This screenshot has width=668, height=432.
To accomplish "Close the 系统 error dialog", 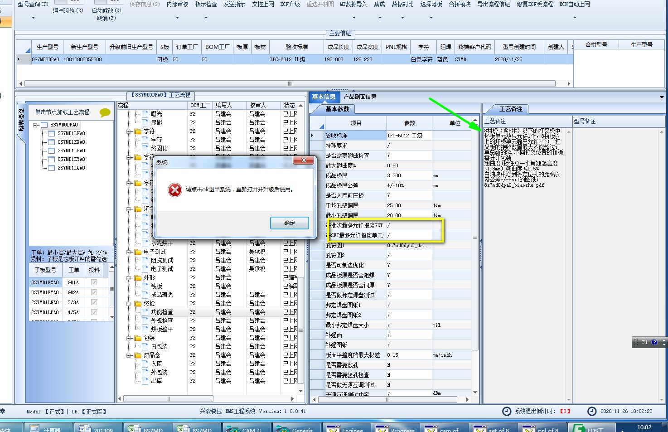I will (x=304, y=160).
